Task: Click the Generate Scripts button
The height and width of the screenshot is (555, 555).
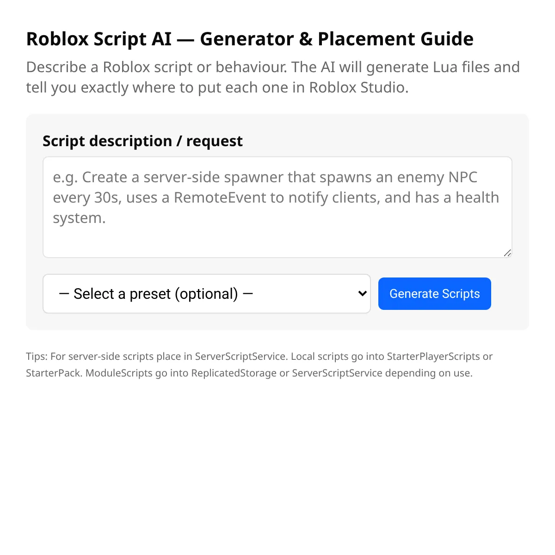Action: pos(434,294)
